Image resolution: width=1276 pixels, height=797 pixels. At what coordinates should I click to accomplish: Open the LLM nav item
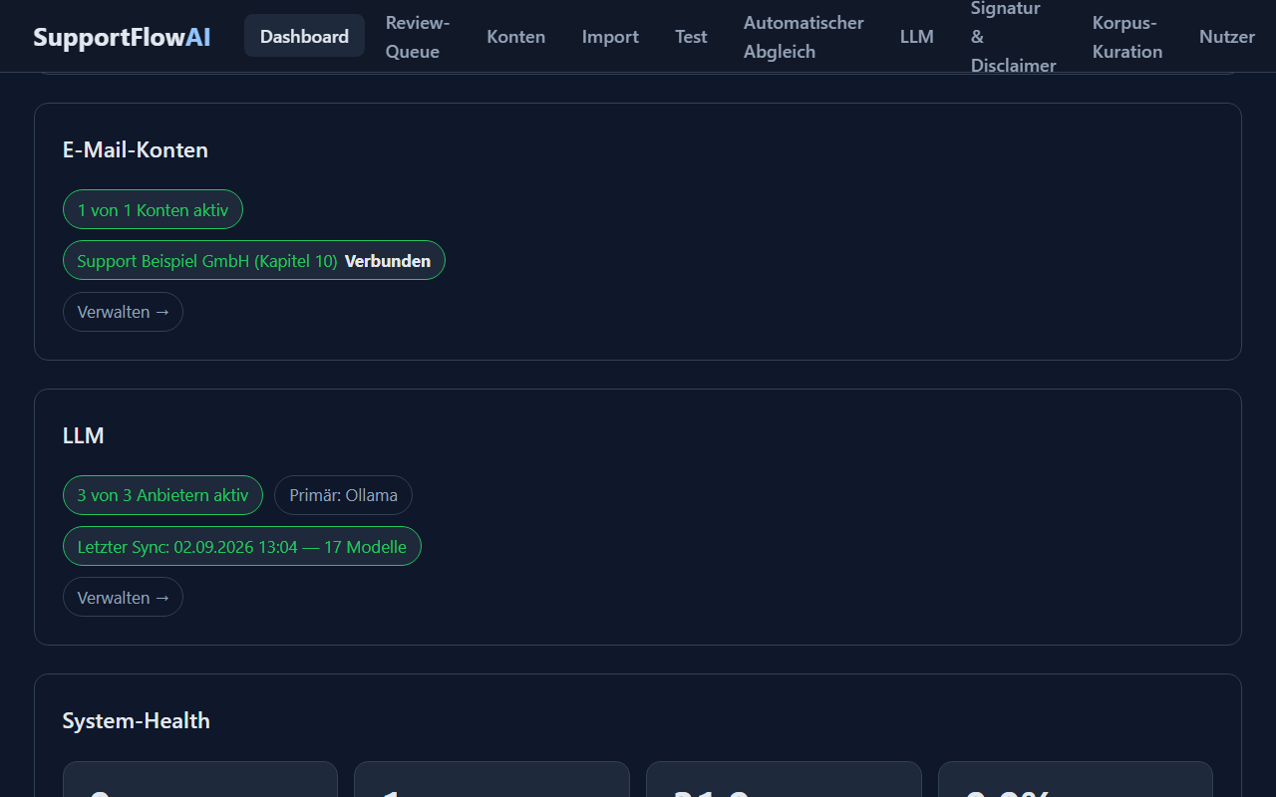(x=917, y=37)
